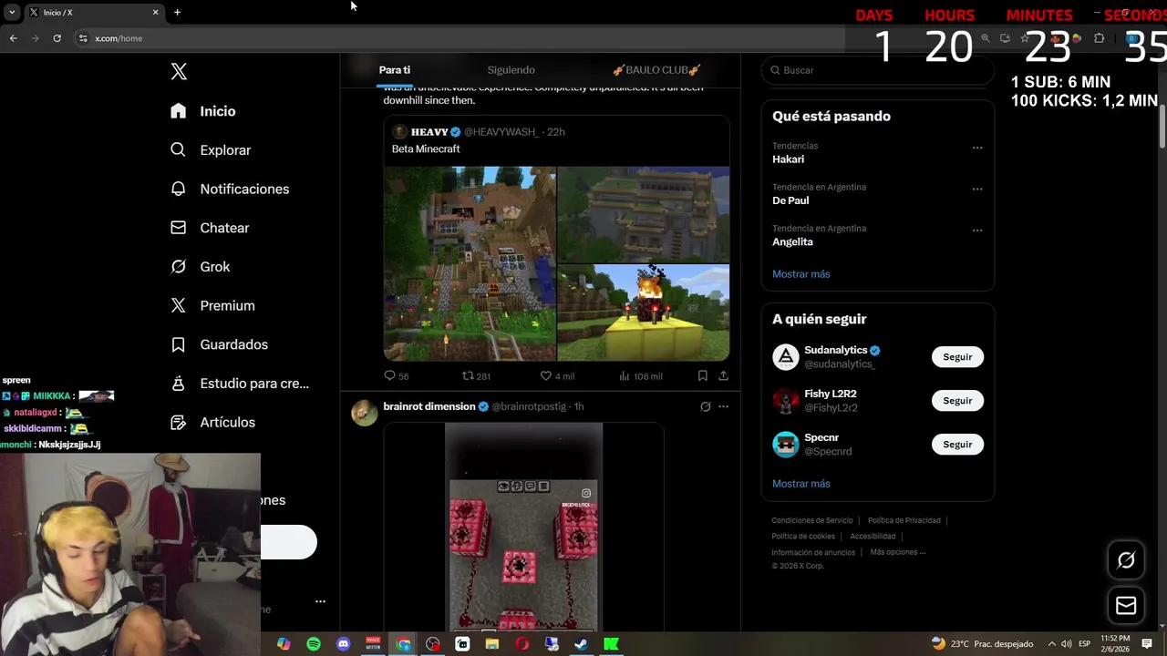
Task: Open Estudio para creadores
Action: point(240,384)
